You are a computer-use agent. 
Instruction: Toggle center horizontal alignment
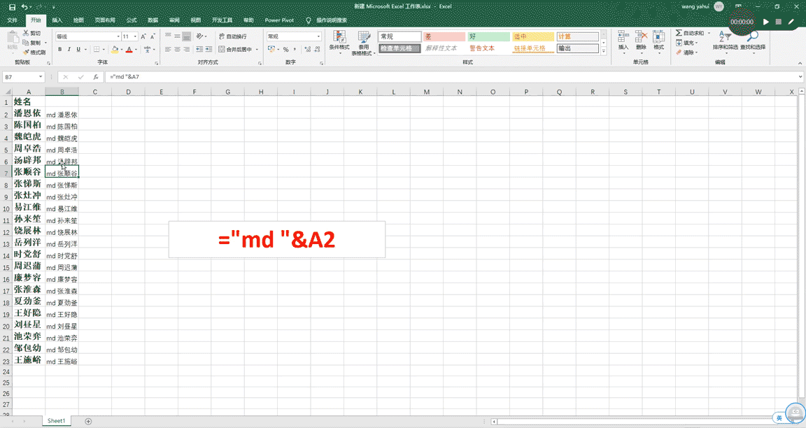tap(177, 50)
